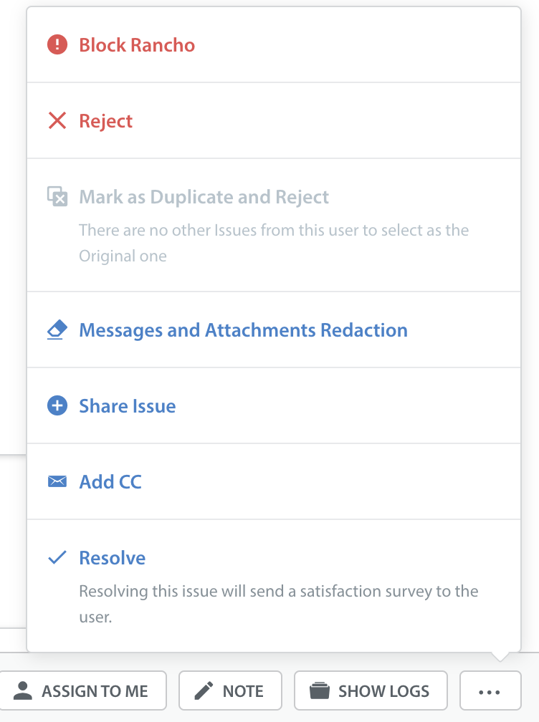Choose Reject from the actions menu

(274, 120)
